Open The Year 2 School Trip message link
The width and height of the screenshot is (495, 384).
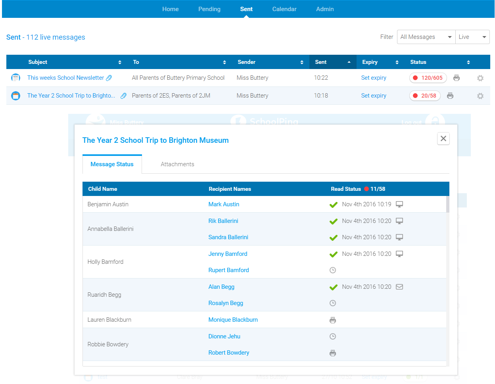(x=71, y=96)
